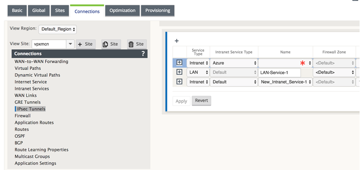The width and height of the screenshot is (361, 170).
Task: Click the LAN-Service-1 name field
Action: tap(280, 73)
